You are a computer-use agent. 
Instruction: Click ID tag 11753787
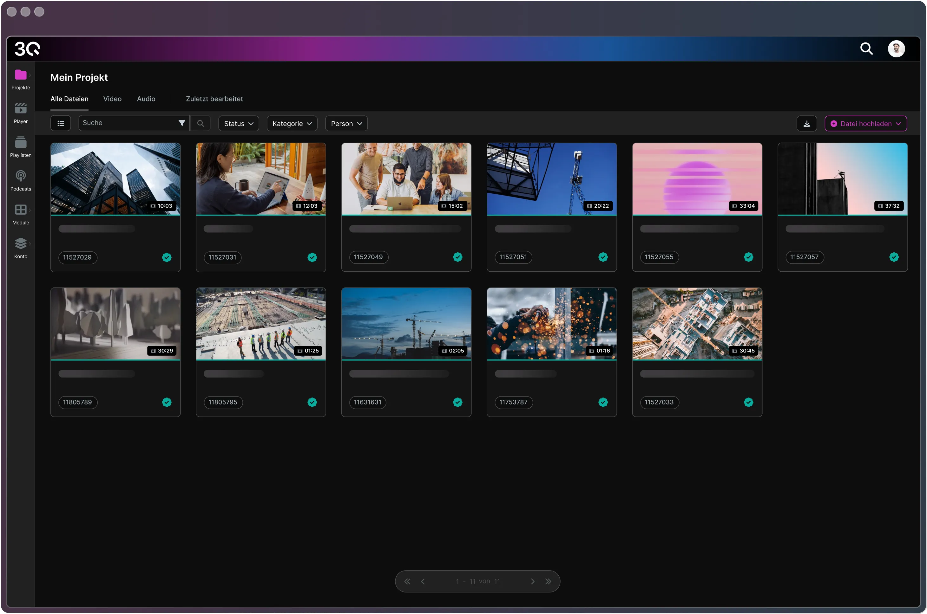513,402
